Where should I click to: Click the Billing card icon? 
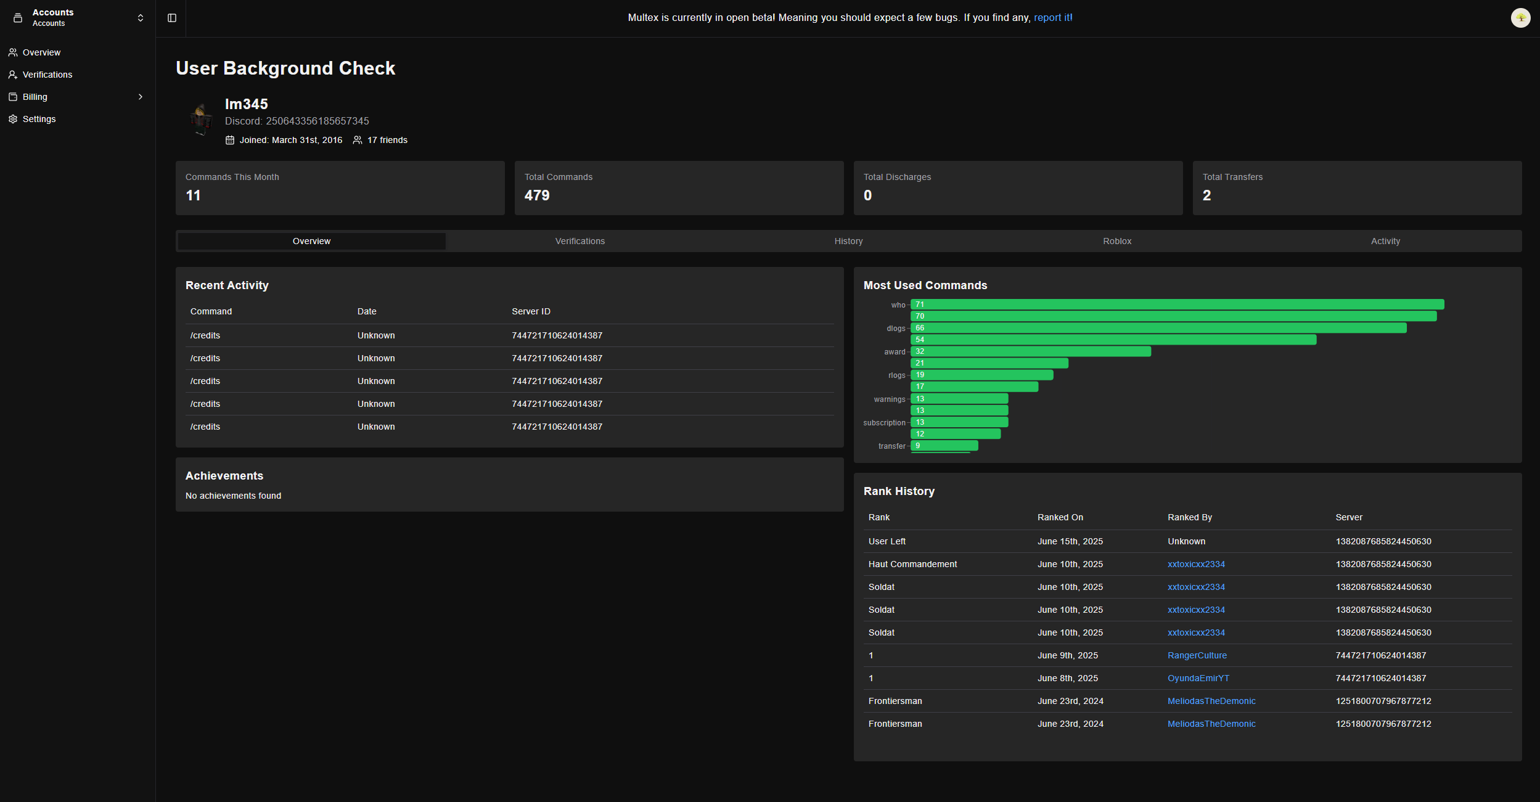pyautogui.click(x=12, y=97)
